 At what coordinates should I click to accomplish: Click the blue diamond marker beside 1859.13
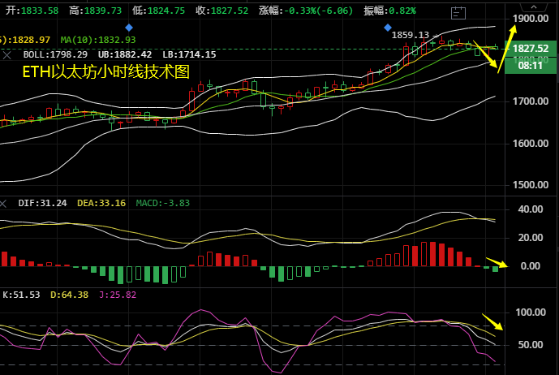point(389,27)
